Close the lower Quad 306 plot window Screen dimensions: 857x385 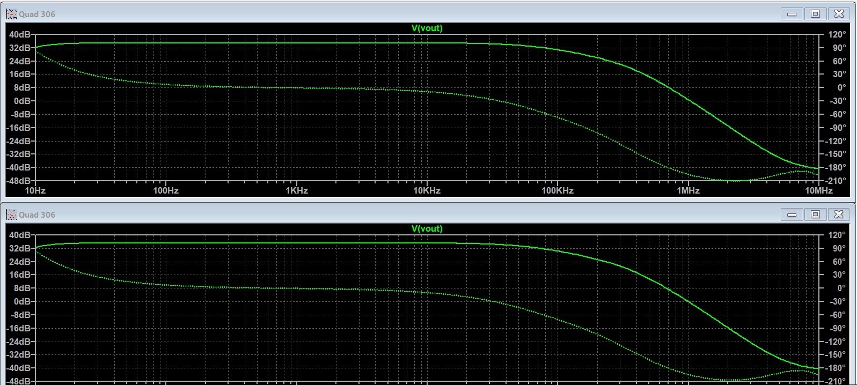point(839,214)
